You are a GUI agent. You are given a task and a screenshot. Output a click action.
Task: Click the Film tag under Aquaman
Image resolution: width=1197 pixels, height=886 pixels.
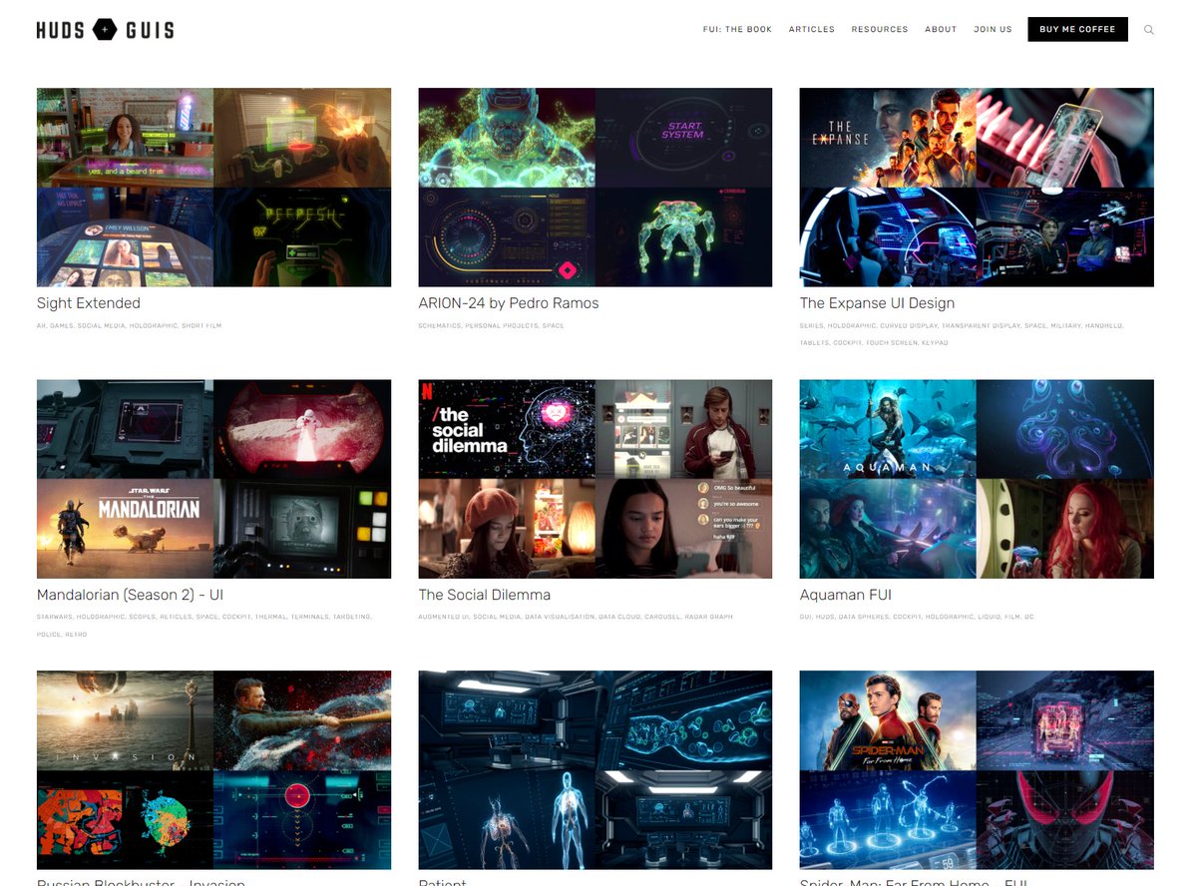pyautogui.click(x=1012, y=617)
